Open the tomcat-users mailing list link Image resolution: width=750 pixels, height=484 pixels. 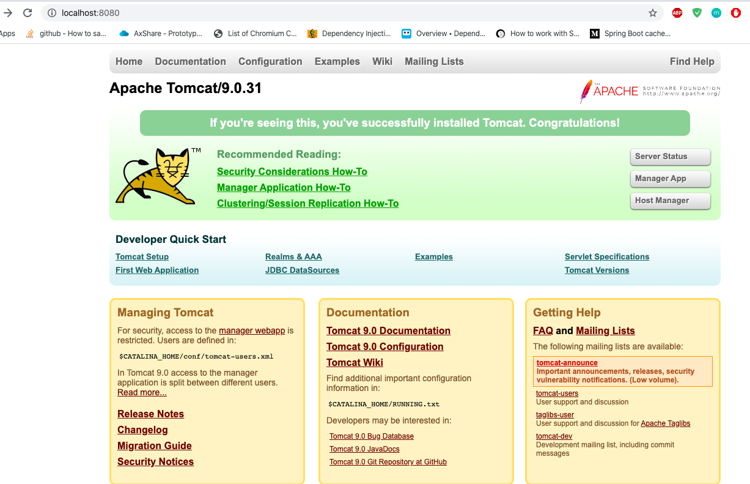[557, 393]
